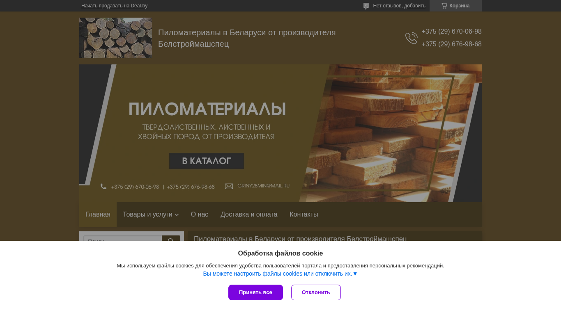Click the phone icon on banner
Screen dimensions: 561x315
[103, 186]
